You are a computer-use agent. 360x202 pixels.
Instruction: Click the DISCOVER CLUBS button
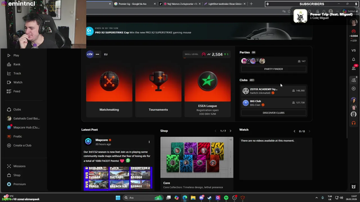point(273,113)
